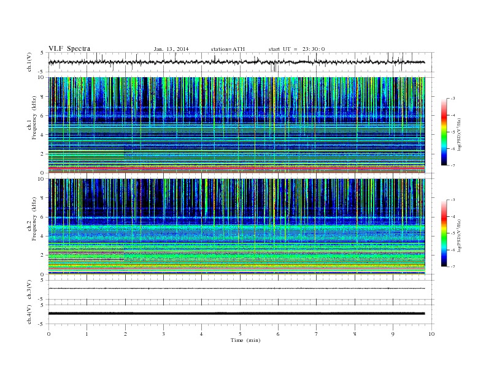Click the ch.3 flat waveform trace
The image size is (486, 375).
pos(236,289)
